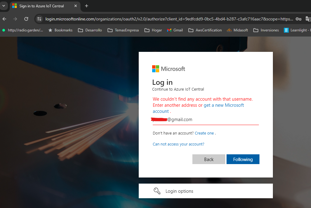Click the address bar URL
Viewport: 311px width, 208px height.
(x=169, y=19)
